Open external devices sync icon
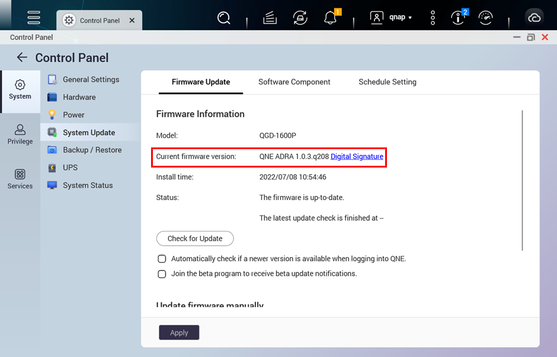 pos(300,17)
